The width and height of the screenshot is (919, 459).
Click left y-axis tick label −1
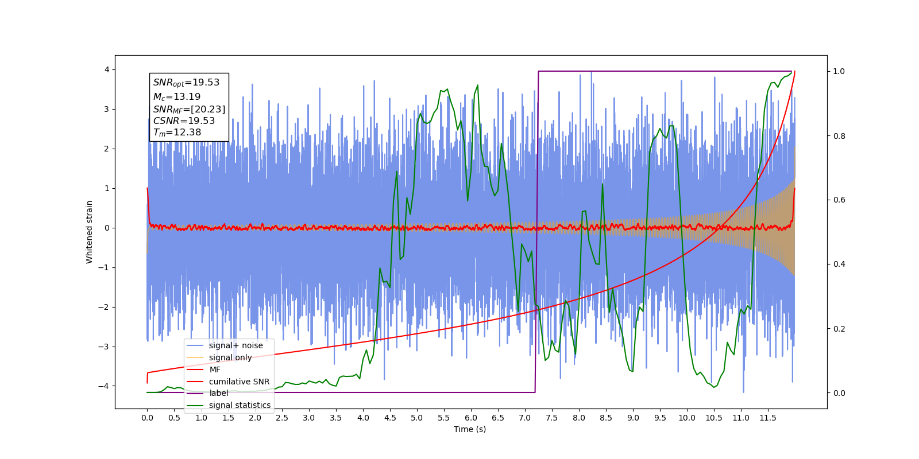point(103,267)
